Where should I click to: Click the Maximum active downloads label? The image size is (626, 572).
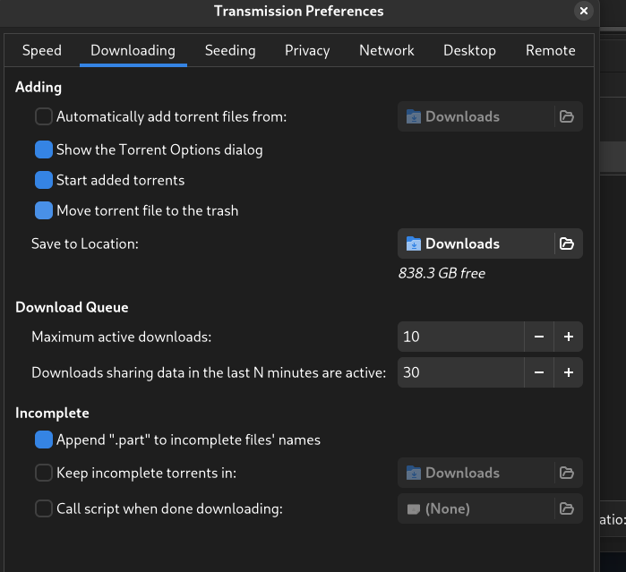click(x=122, y=337)
